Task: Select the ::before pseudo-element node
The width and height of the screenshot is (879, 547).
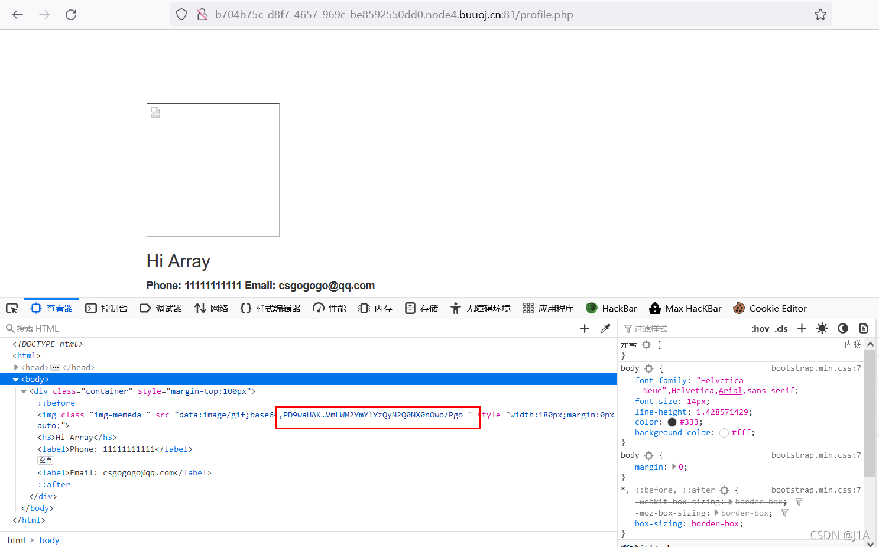Action: [x=56, y=403]
